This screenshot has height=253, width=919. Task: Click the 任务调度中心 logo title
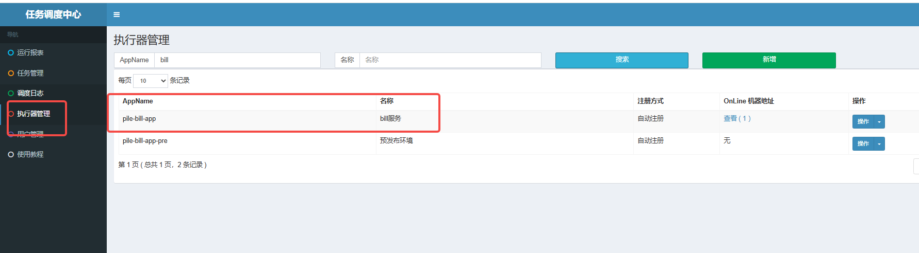[x=53, y=14]
